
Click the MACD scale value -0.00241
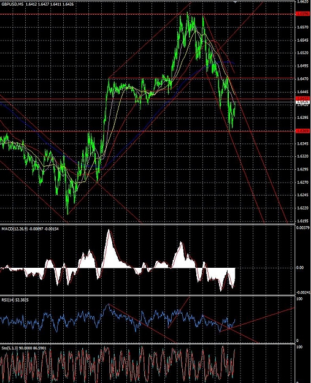tap(304, 292)
